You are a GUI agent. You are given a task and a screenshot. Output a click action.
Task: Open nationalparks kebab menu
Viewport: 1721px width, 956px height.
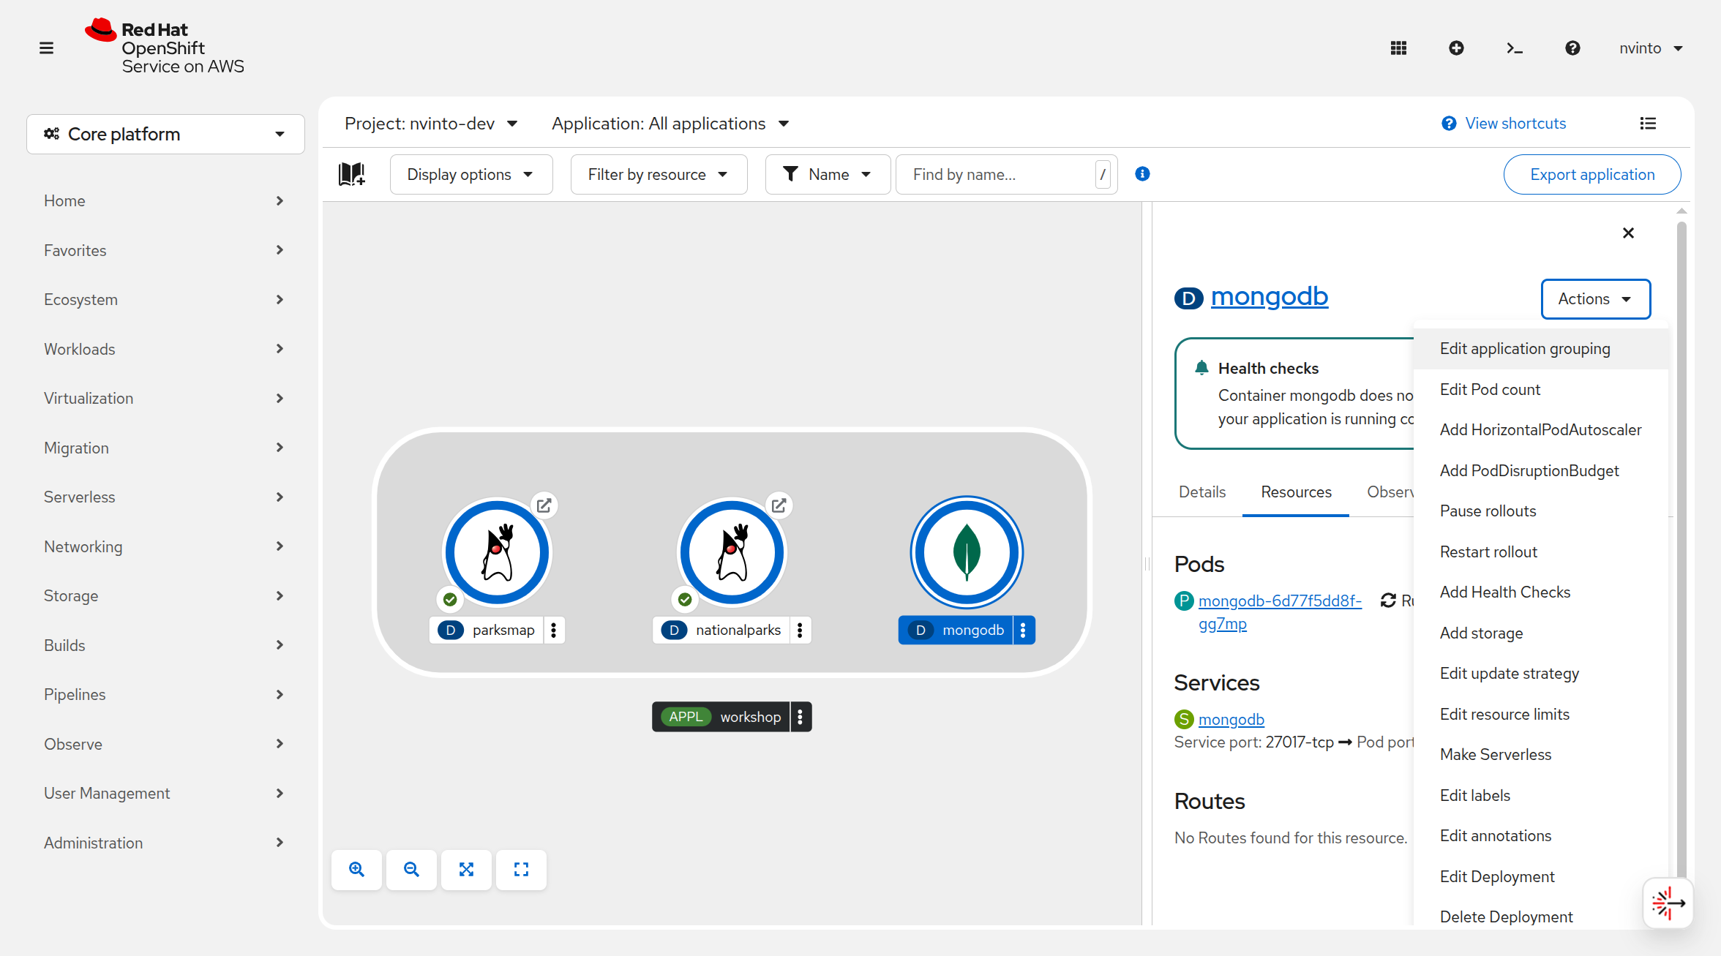[800, 630]
